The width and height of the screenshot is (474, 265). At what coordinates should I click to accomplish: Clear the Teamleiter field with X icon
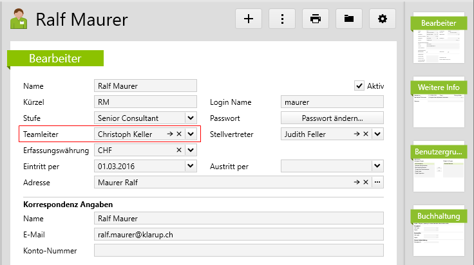[x=180, y=134]
